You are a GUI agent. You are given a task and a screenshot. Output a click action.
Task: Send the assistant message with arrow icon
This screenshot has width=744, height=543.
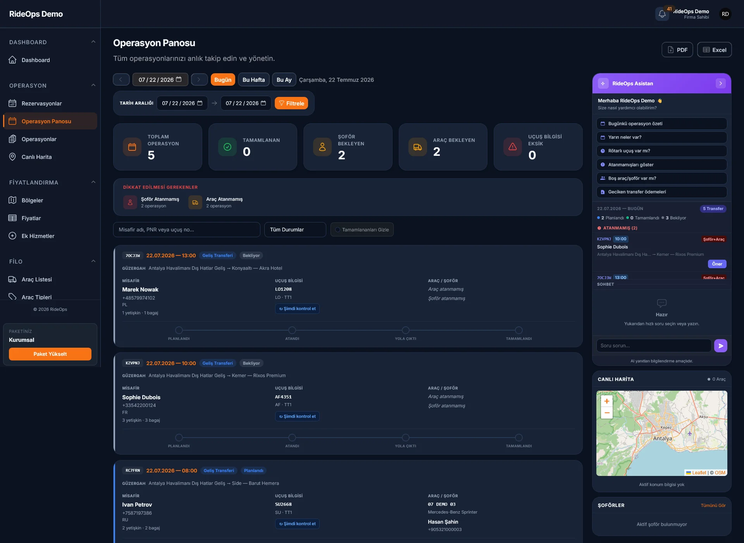click(720, 346)
